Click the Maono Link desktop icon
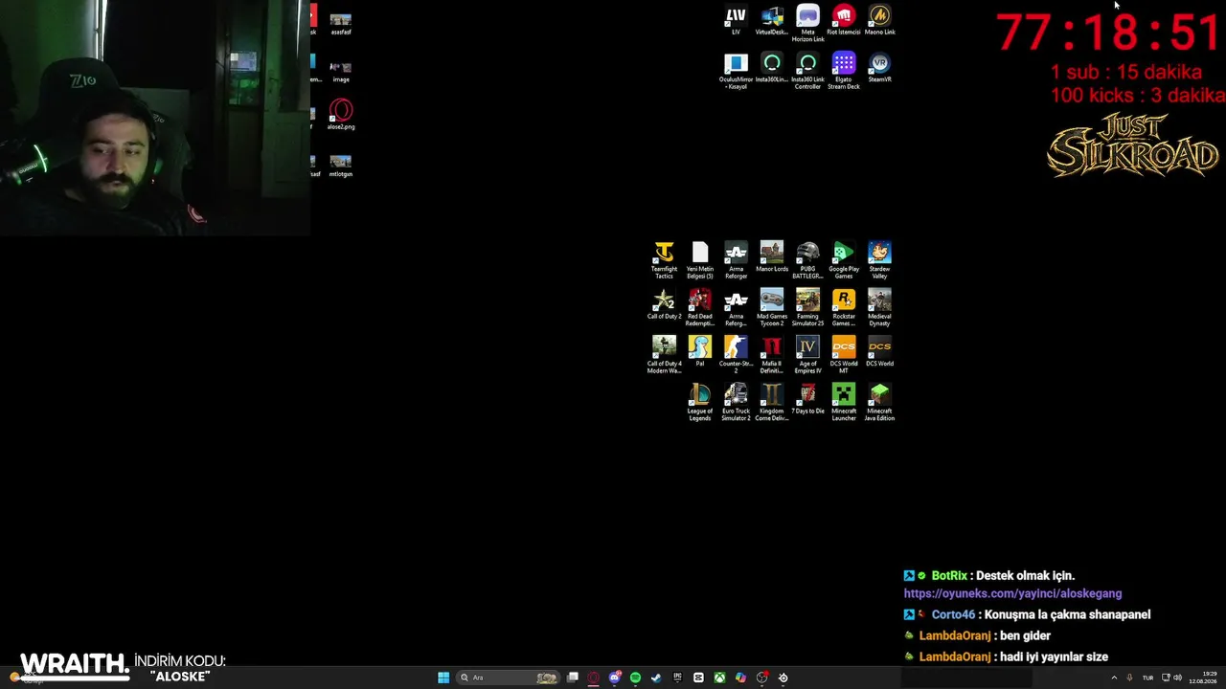Image resolution: width=1226 pixels, height=689 pixels. [x=879, y=20]
